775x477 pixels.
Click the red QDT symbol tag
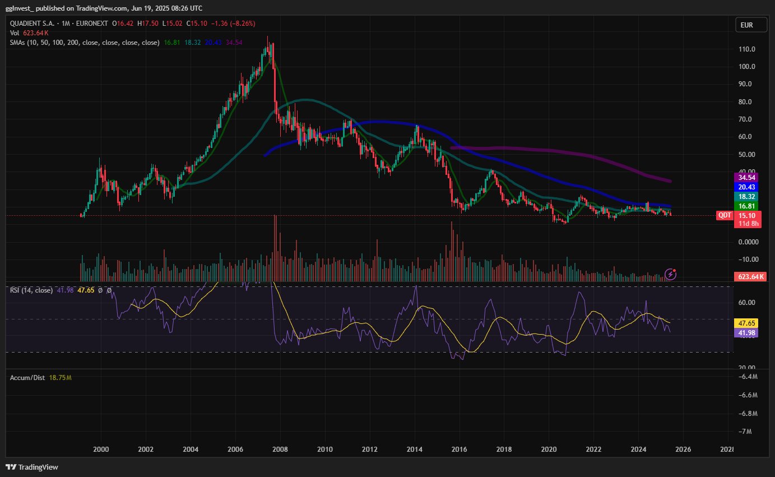coord(724,215)
